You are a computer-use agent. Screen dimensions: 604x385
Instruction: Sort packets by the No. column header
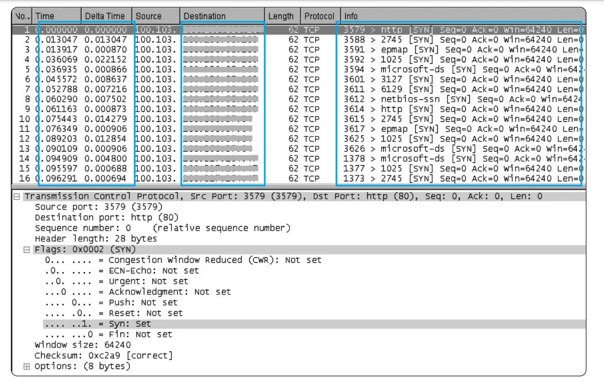pos(22,16)
